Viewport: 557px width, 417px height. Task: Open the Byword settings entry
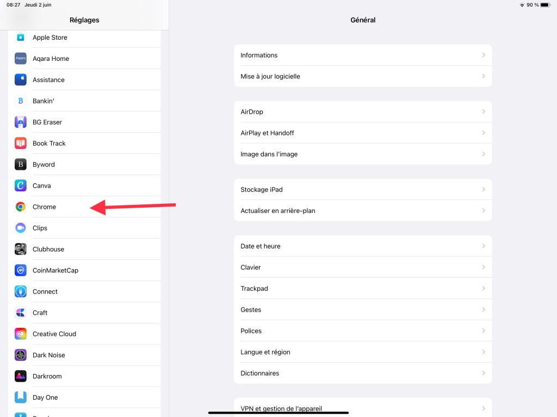point(44,164)
